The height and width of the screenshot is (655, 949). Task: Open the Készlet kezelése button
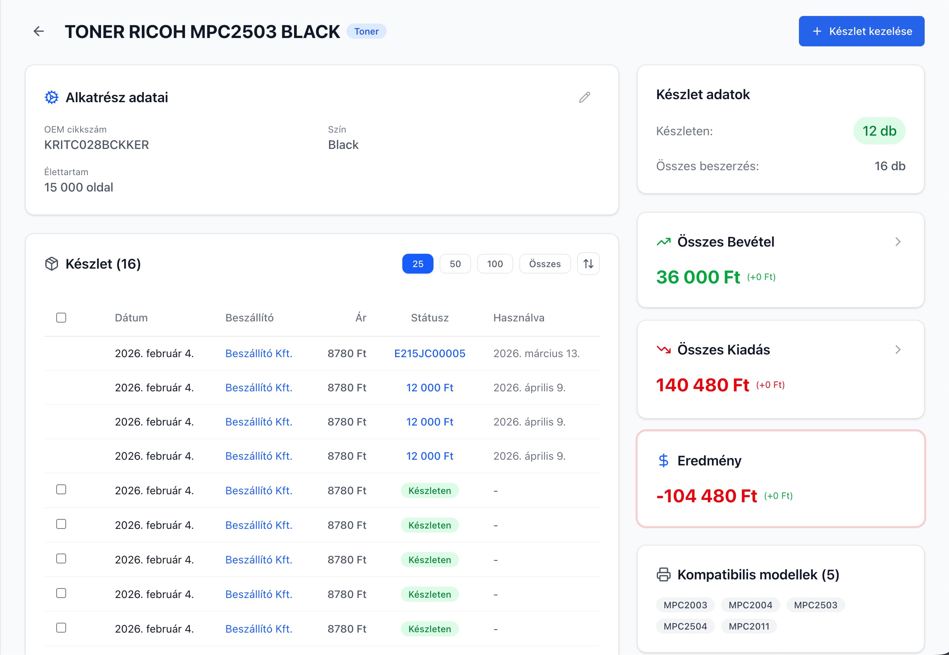(x=862, y=31)
